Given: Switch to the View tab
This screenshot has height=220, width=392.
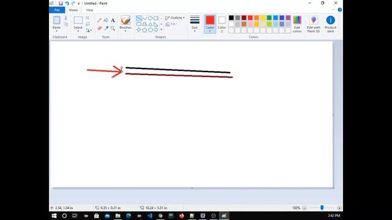Looking at the screenshot, I should pyautogui.click(x=89, y=10).
